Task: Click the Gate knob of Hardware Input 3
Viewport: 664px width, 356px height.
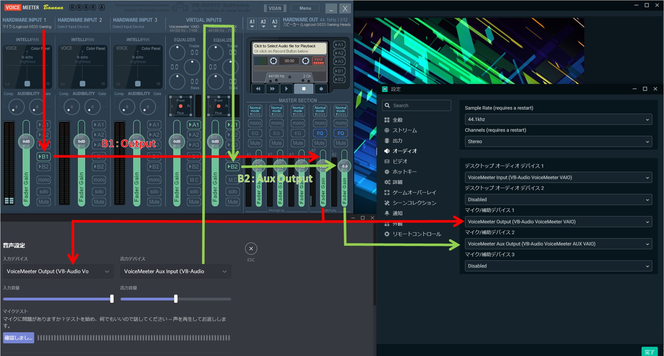Action: (147, 107)
